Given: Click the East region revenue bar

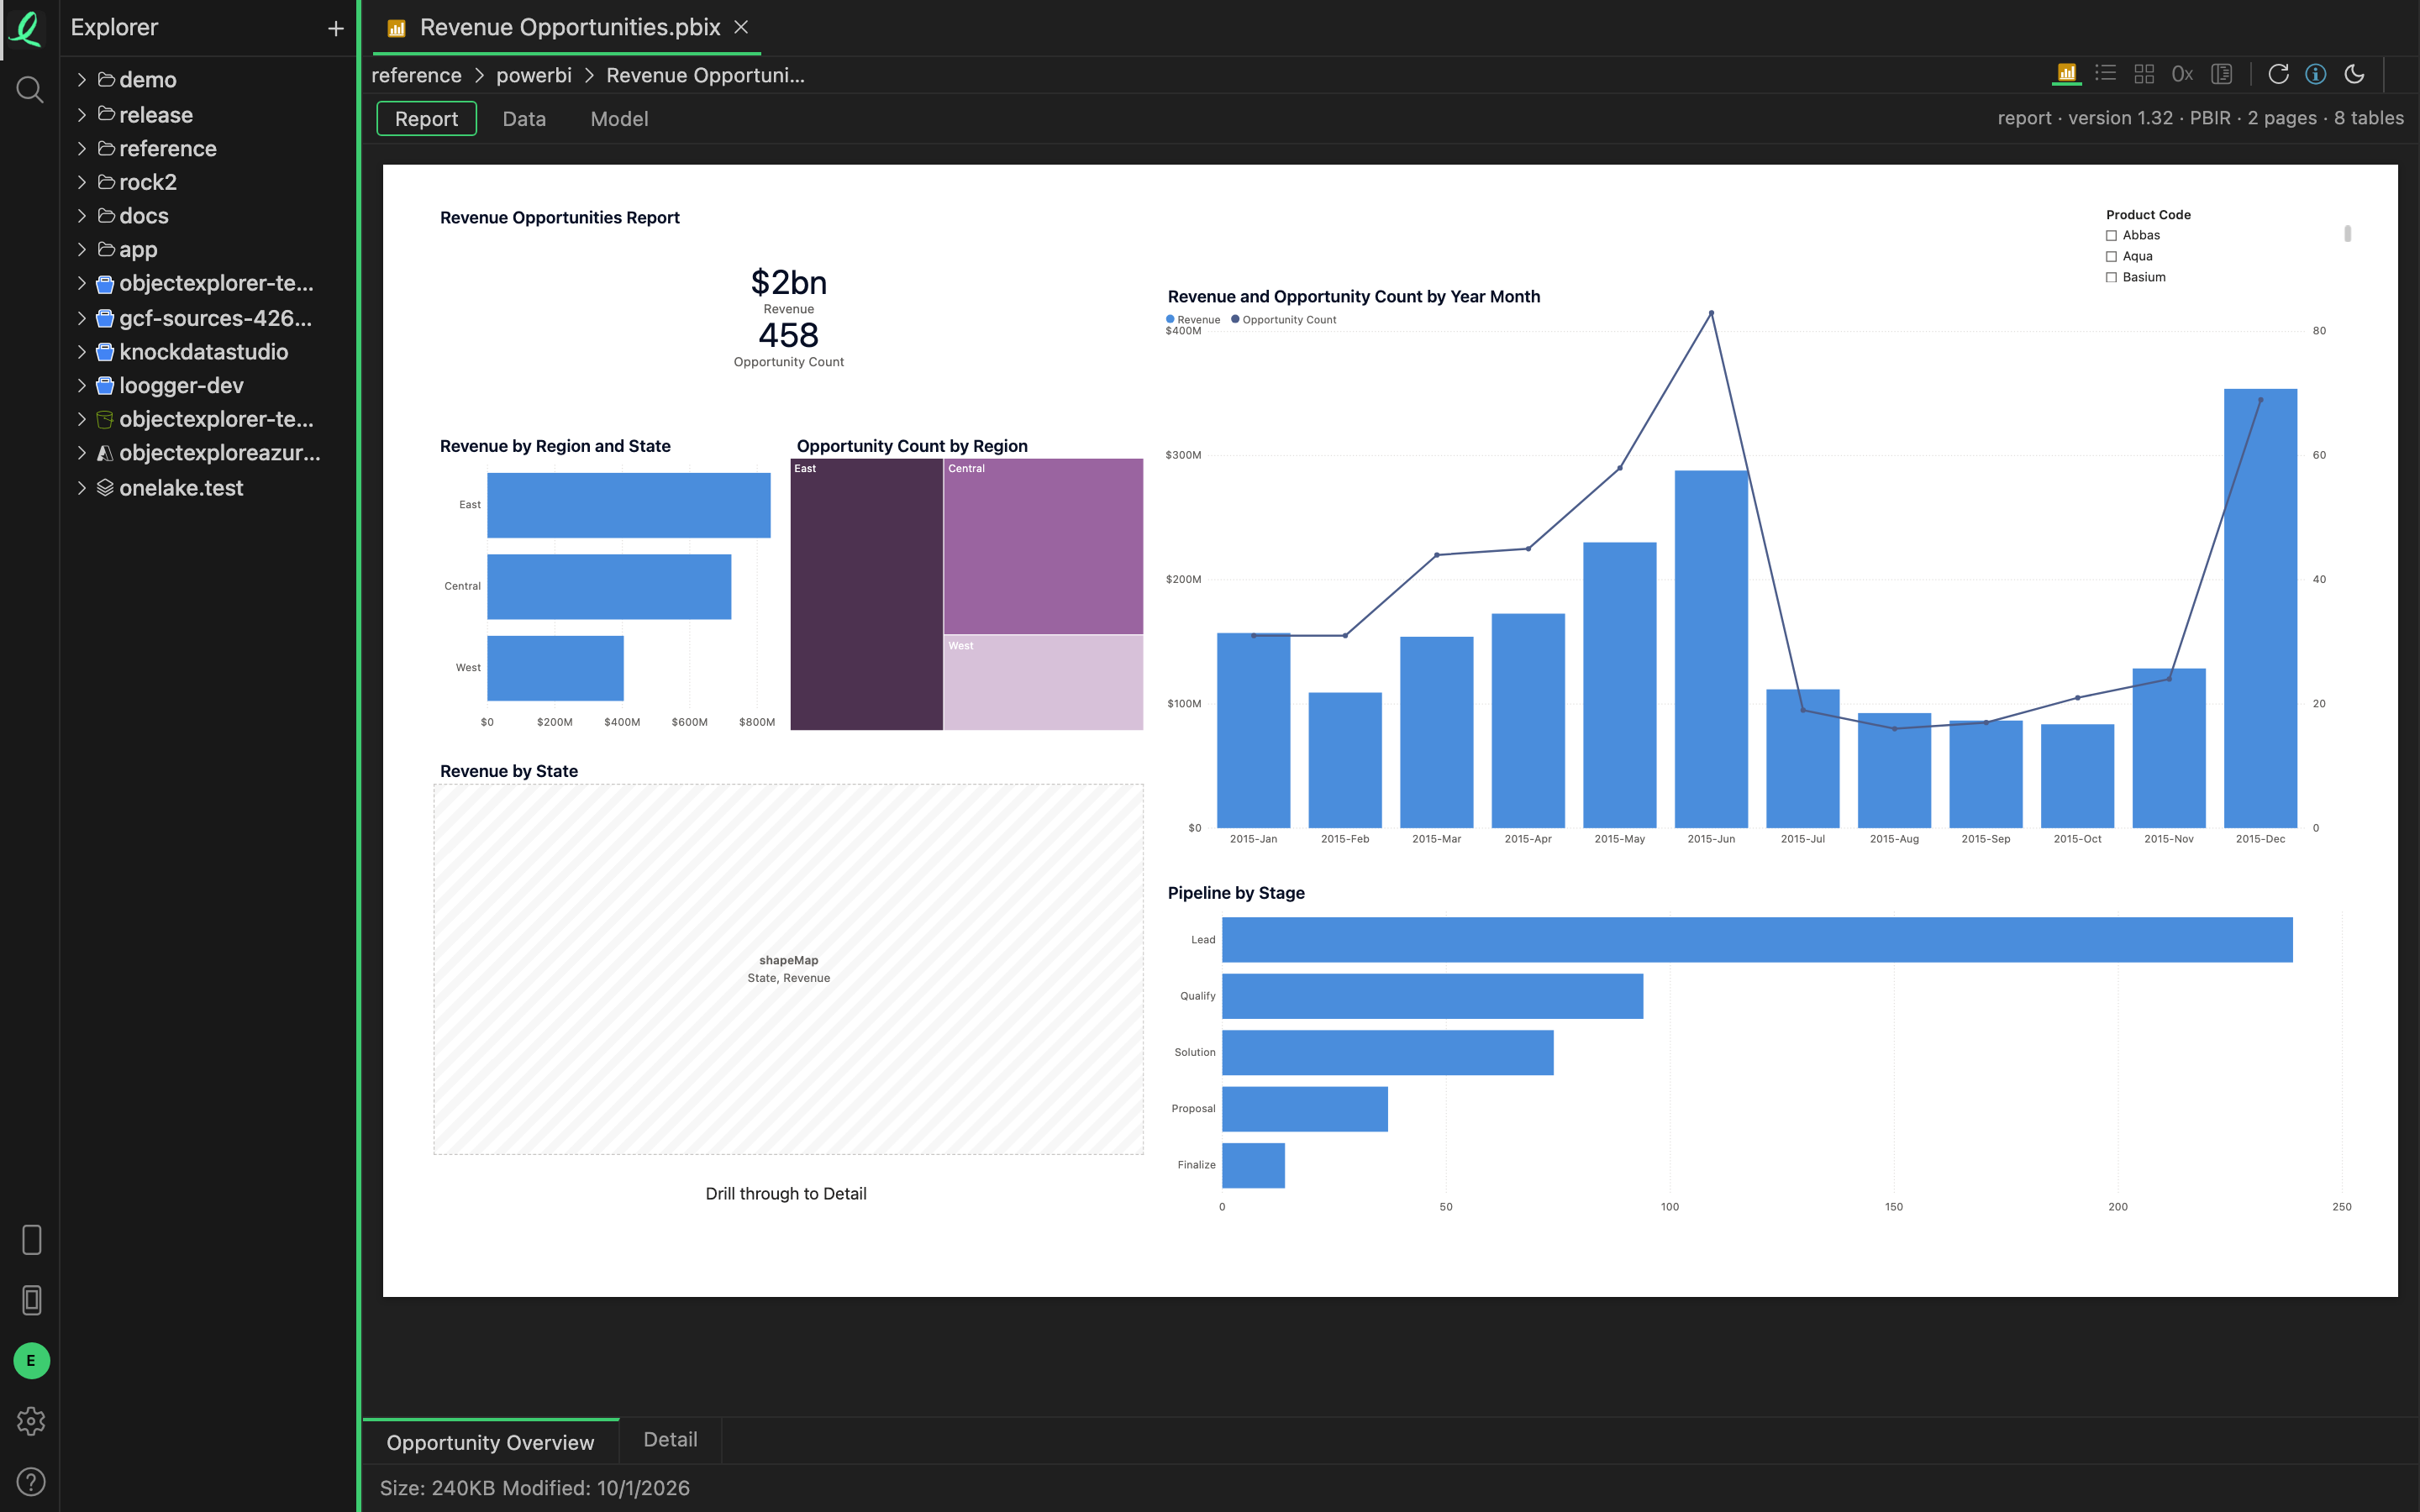Looking at the screenshot, I should pyautogui.click(x=629, y=505).
